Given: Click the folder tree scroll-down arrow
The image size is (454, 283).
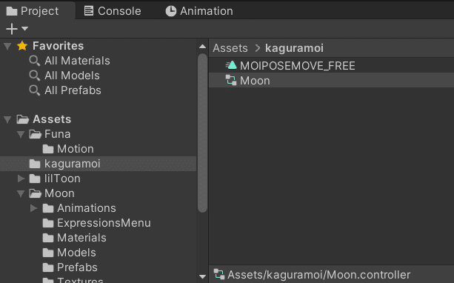Looking at the screenshot, I should click(203, 276).
